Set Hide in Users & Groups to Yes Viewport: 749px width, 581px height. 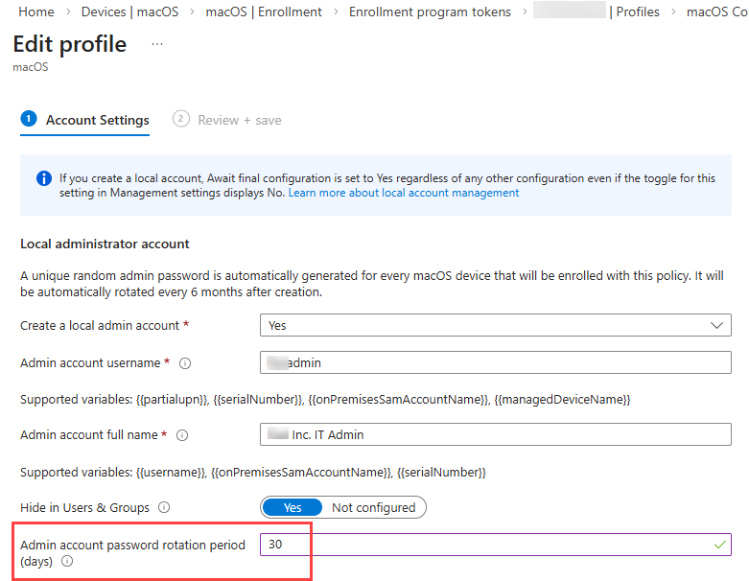pyautogui.click(x=293, y=507)
